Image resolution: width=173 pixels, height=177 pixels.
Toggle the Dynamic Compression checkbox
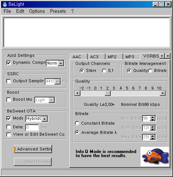8,63
